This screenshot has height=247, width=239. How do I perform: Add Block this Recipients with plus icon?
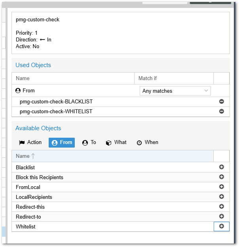click(x=222, y=177)
